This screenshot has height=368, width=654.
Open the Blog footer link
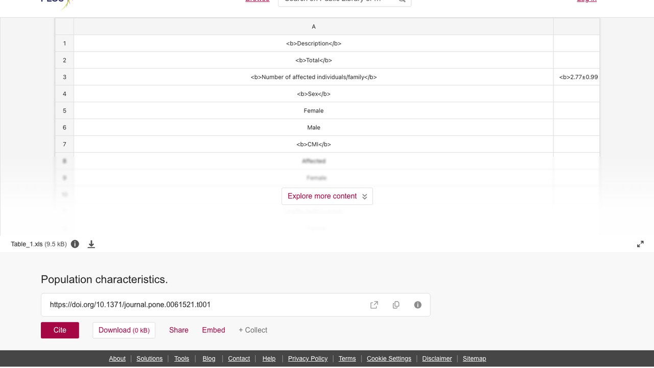(209, 359)
